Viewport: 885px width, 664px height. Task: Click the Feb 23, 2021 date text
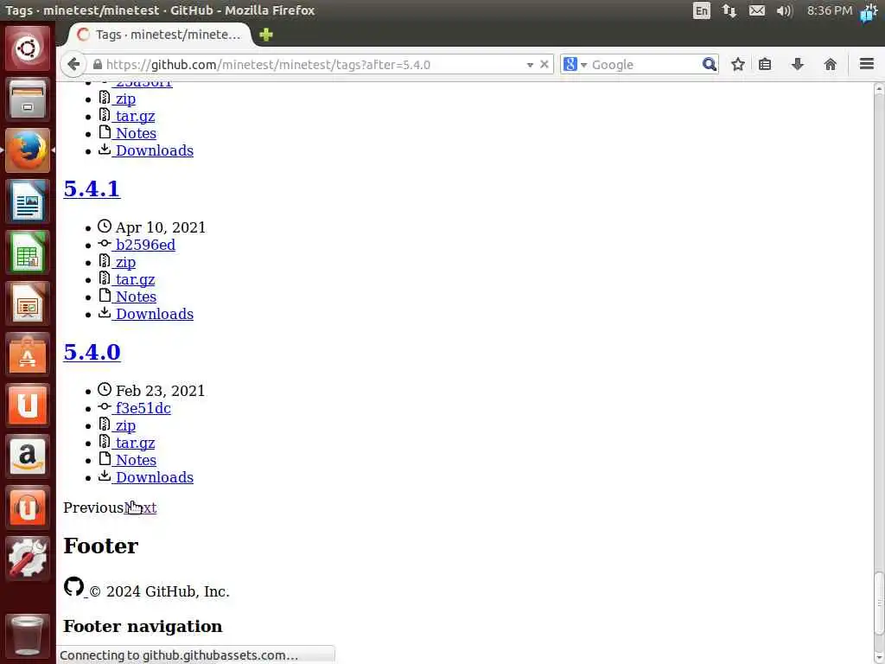tap(160, 391)
